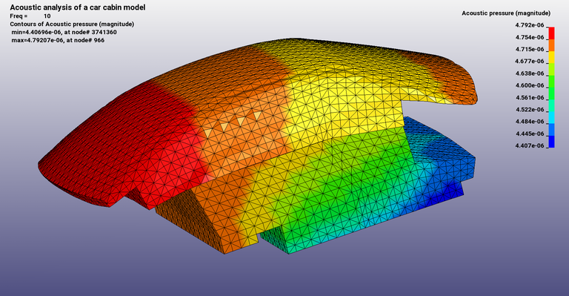Click the 4.792e-06 legend maximum label
This screenshot has height=296, width=569.
coord(530,25)
